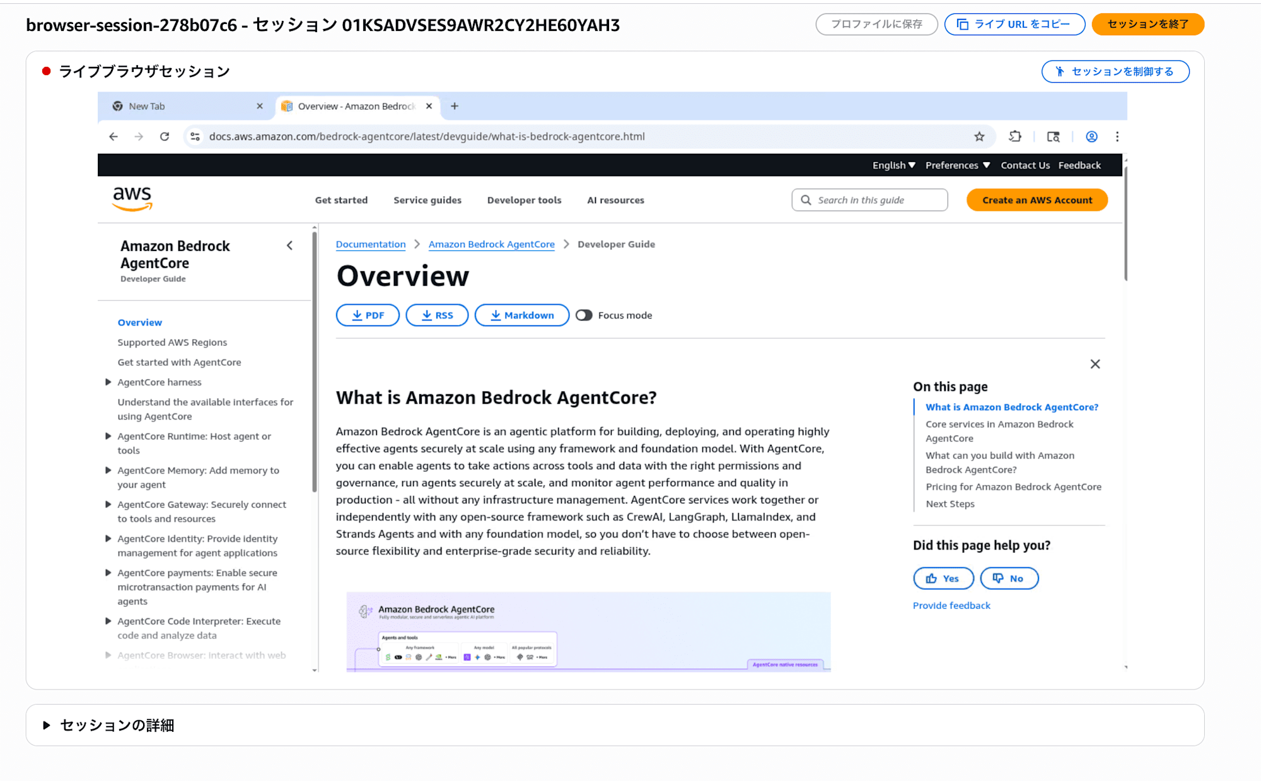Open the browser three-dot menu
Viewport: 1261px width, 781px height.
[1117, 136]
